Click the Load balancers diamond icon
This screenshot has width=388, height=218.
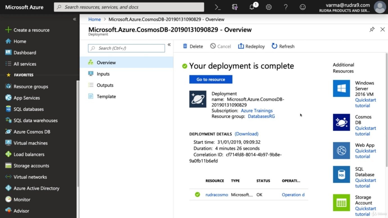click(8, 154)
